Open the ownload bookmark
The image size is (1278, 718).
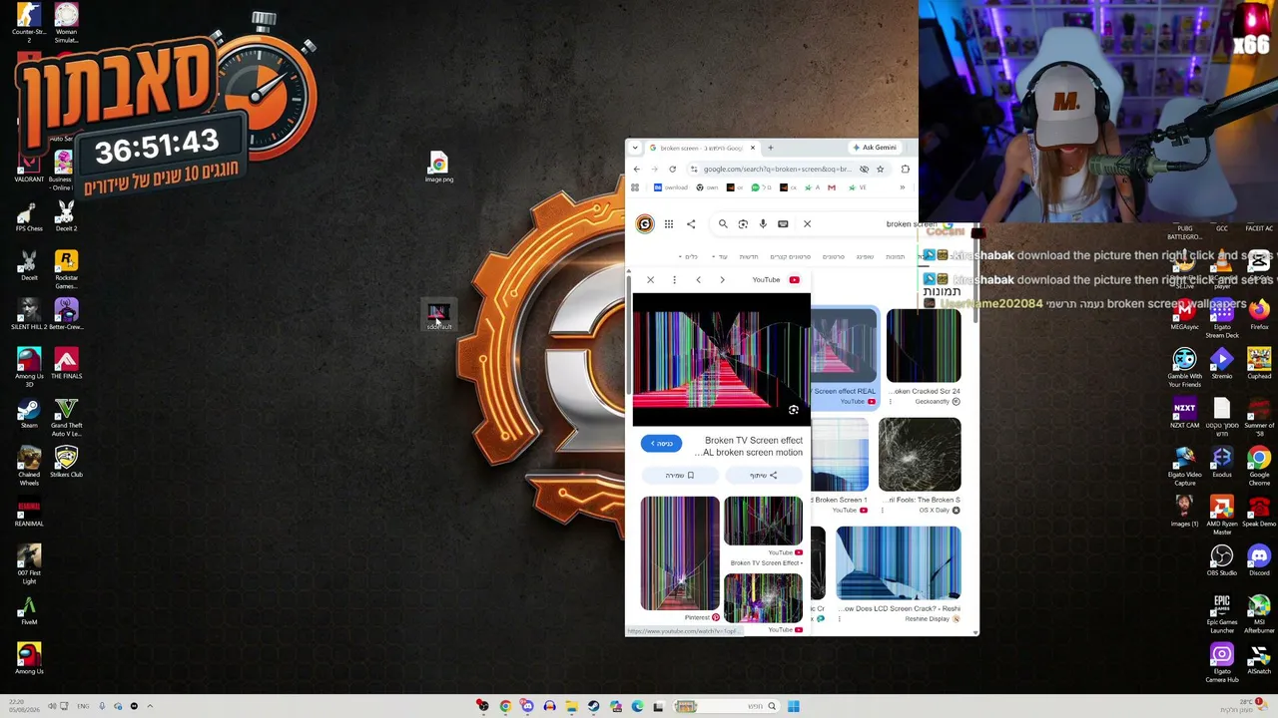click(671, 187)
